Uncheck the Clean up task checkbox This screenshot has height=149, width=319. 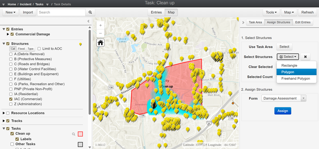coord(12,134)
